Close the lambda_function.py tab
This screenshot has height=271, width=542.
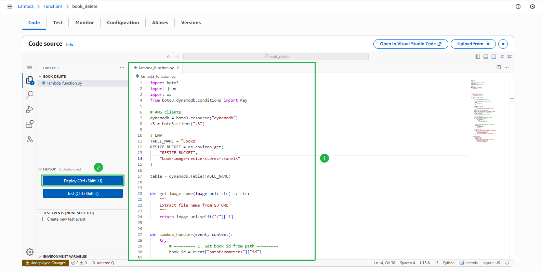[178, 67]
